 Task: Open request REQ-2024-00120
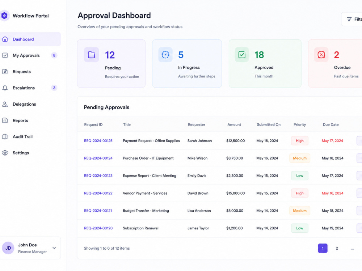[98, 228]
